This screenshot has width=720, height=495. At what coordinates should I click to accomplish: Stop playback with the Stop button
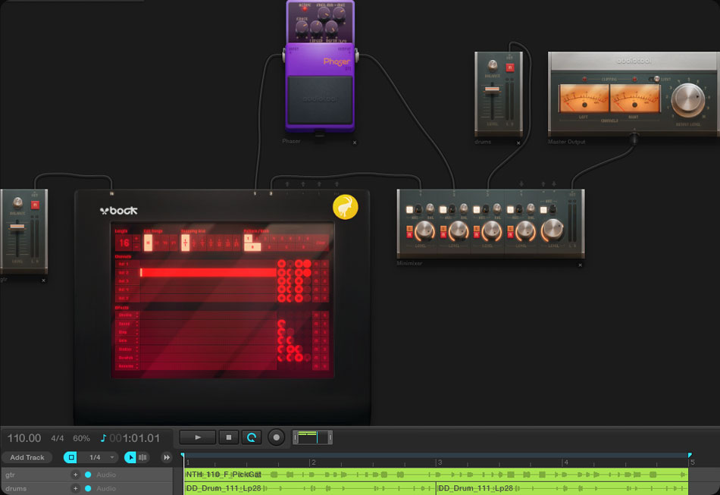pos(229,437)
